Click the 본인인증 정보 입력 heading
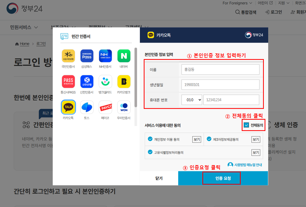The width and height of the screenshot is (306, 207). (159, 55)
